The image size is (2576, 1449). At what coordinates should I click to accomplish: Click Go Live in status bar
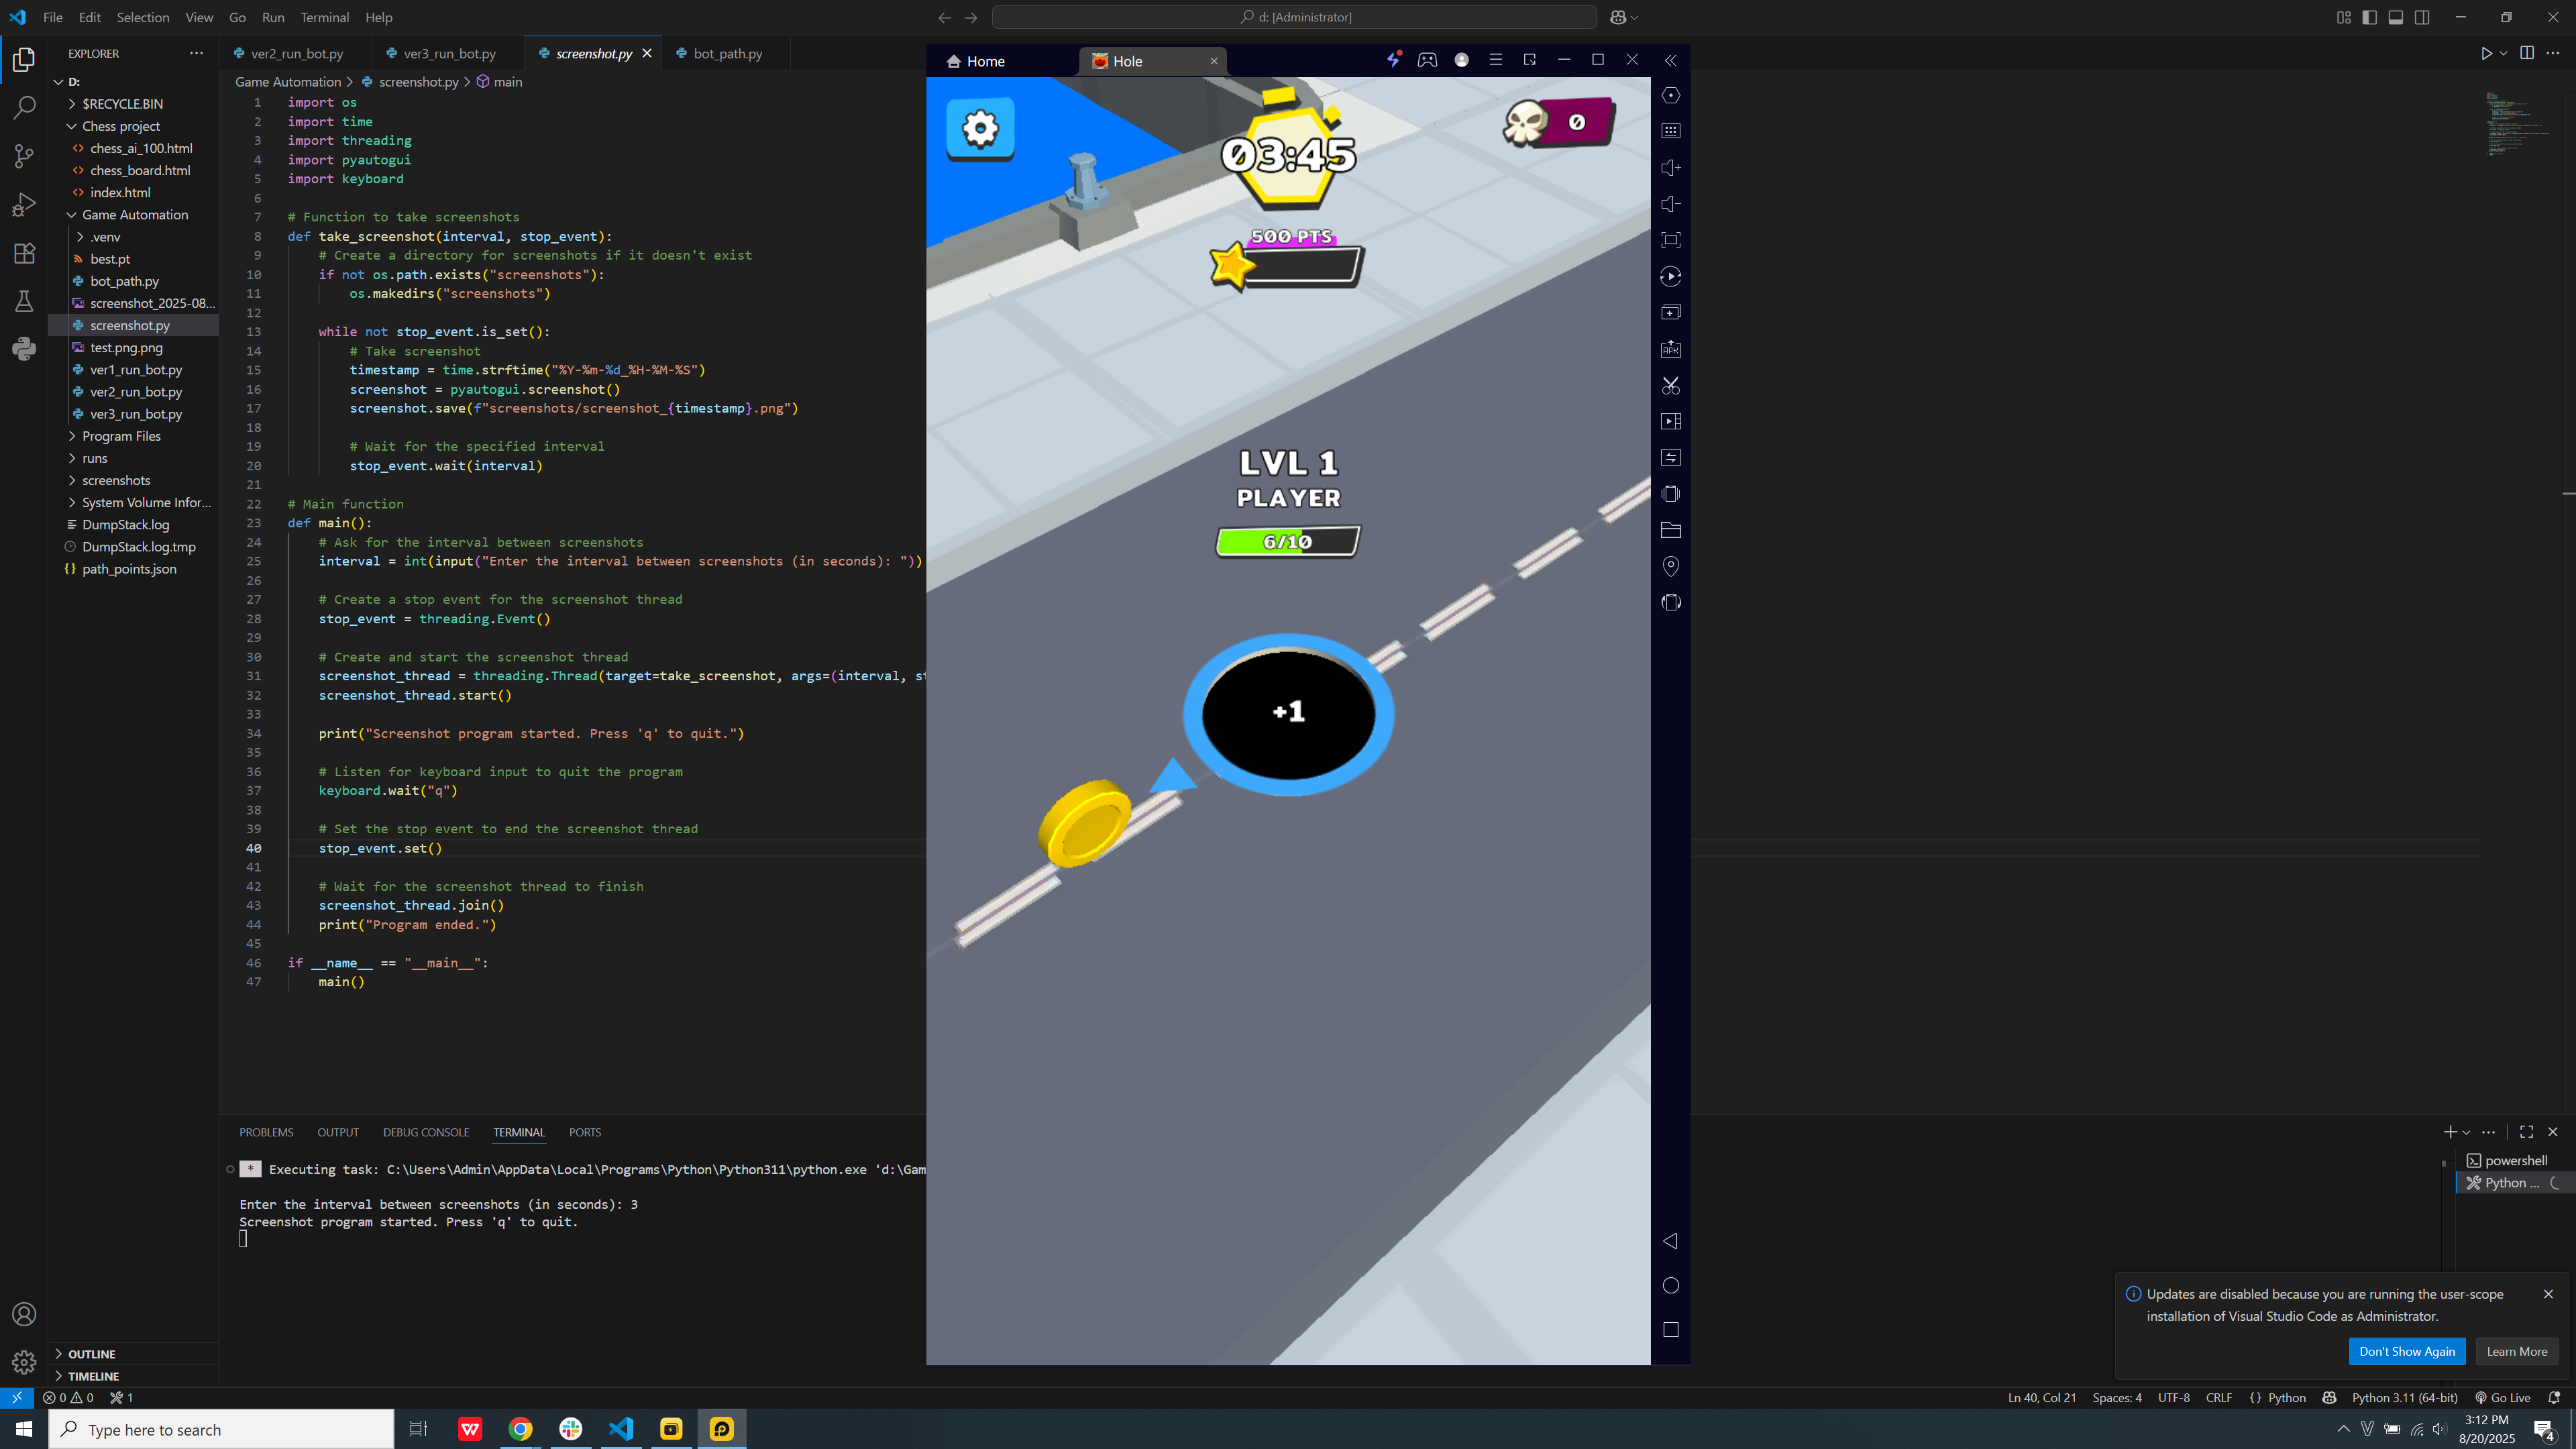click(x=2503, y=1398)
